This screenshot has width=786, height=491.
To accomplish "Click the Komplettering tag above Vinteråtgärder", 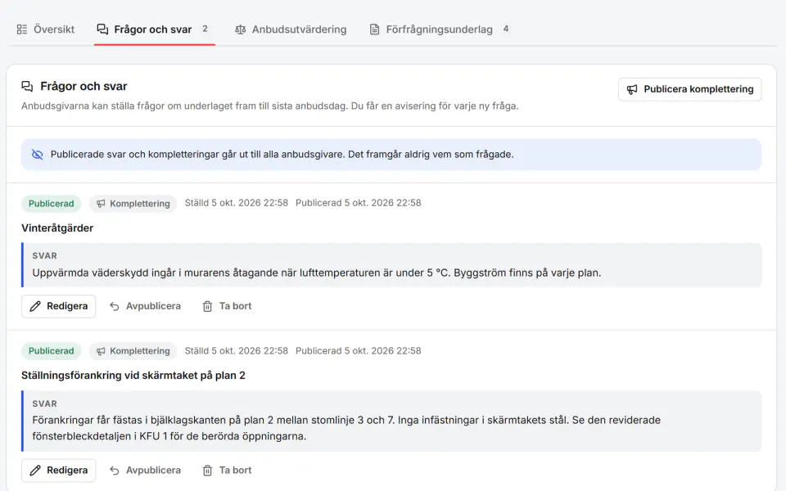I will [x=133, y=204].
